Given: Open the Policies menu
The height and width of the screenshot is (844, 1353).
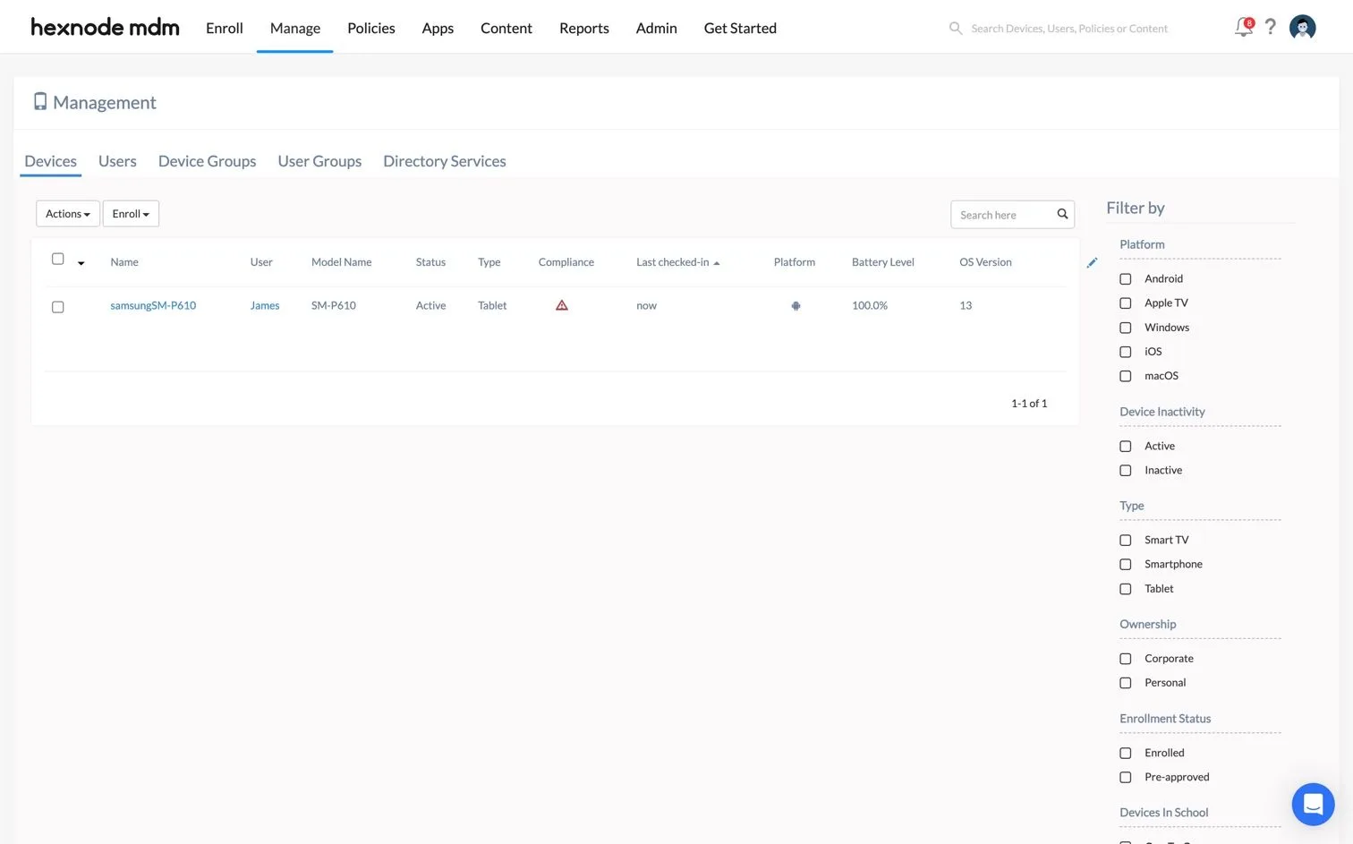Looking at the screenshot, I should pyautogui.click(x=371, y=28).
